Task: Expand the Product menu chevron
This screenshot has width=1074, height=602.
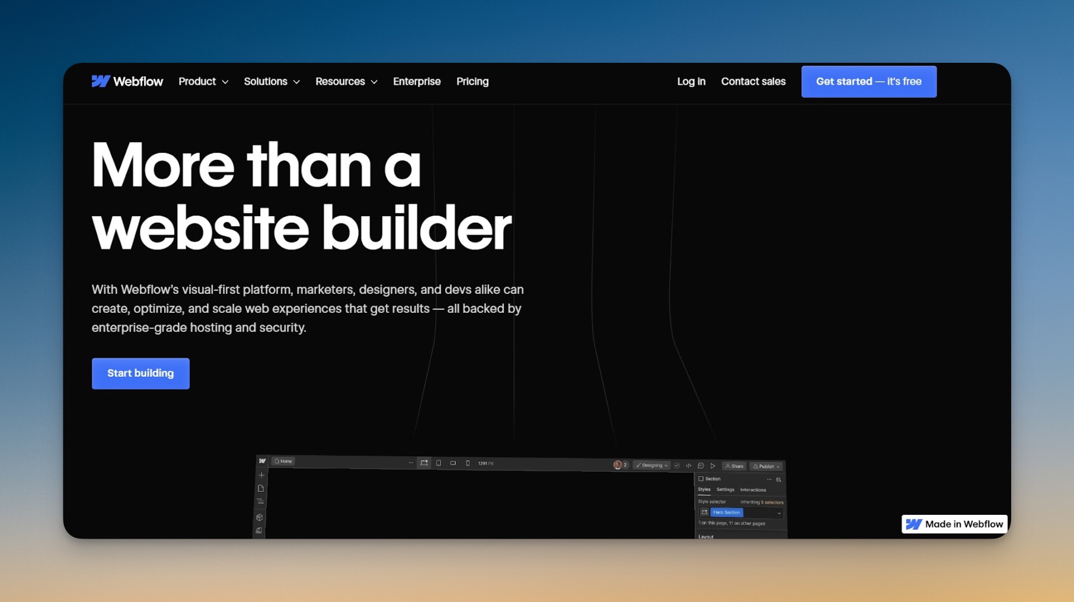Action: click(225, 82)
